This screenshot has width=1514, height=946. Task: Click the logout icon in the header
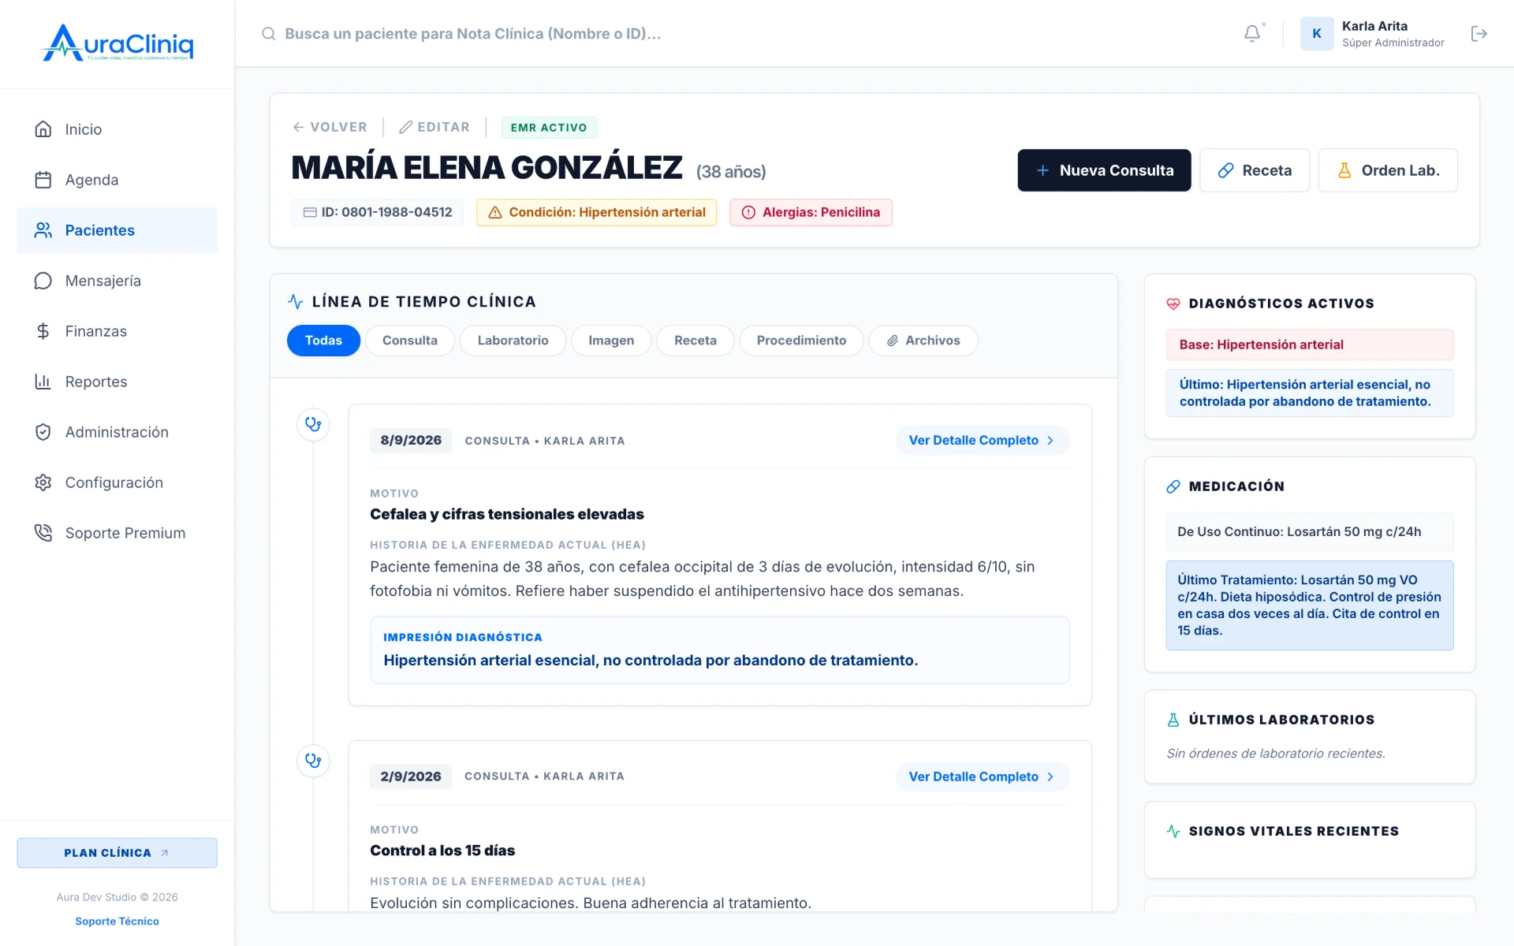tap(1479, 33)
